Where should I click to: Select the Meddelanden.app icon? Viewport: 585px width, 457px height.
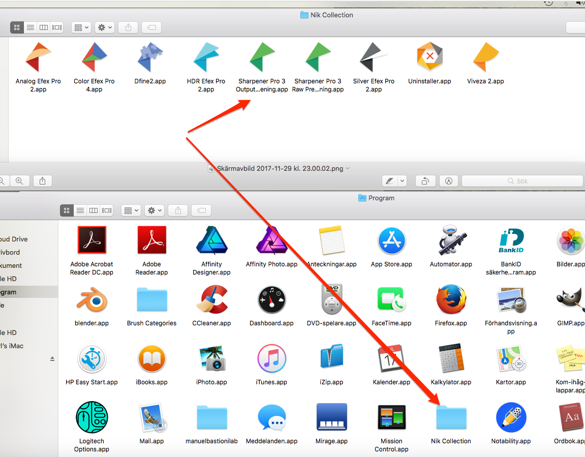(x=271, y=417)
